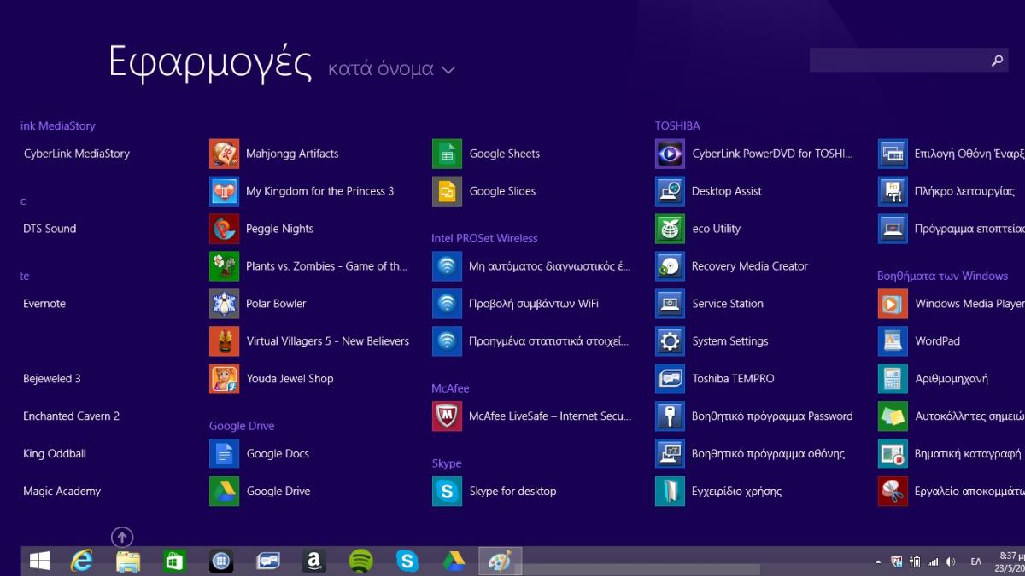Screen dimensions: 1025x576
Task: Open the Google Docs app icon
Action: [224, 454]
